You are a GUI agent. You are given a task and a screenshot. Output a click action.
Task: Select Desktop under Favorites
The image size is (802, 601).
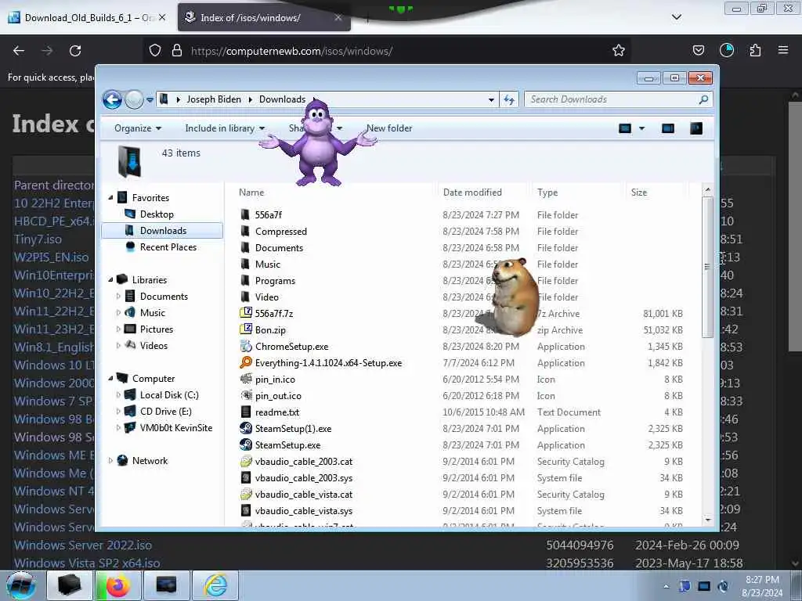pyautogui.click(x=157, y=214)
